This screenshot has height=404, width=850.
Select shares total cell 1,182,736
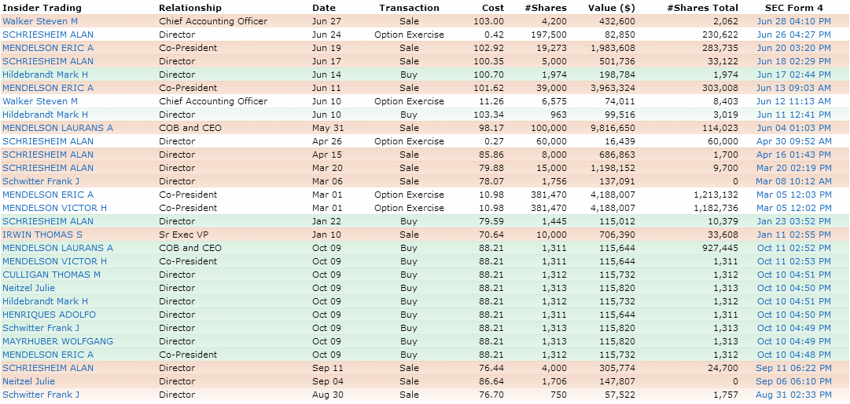[x=718, y=208]
